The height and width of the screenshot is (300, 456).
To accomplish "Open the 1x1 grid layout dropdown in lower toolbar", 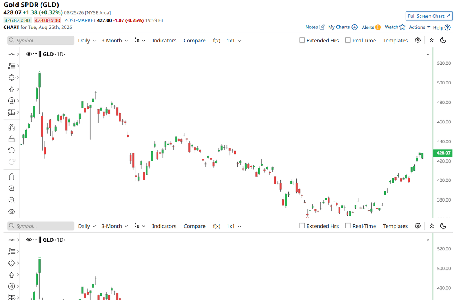I will pos(234,226).
